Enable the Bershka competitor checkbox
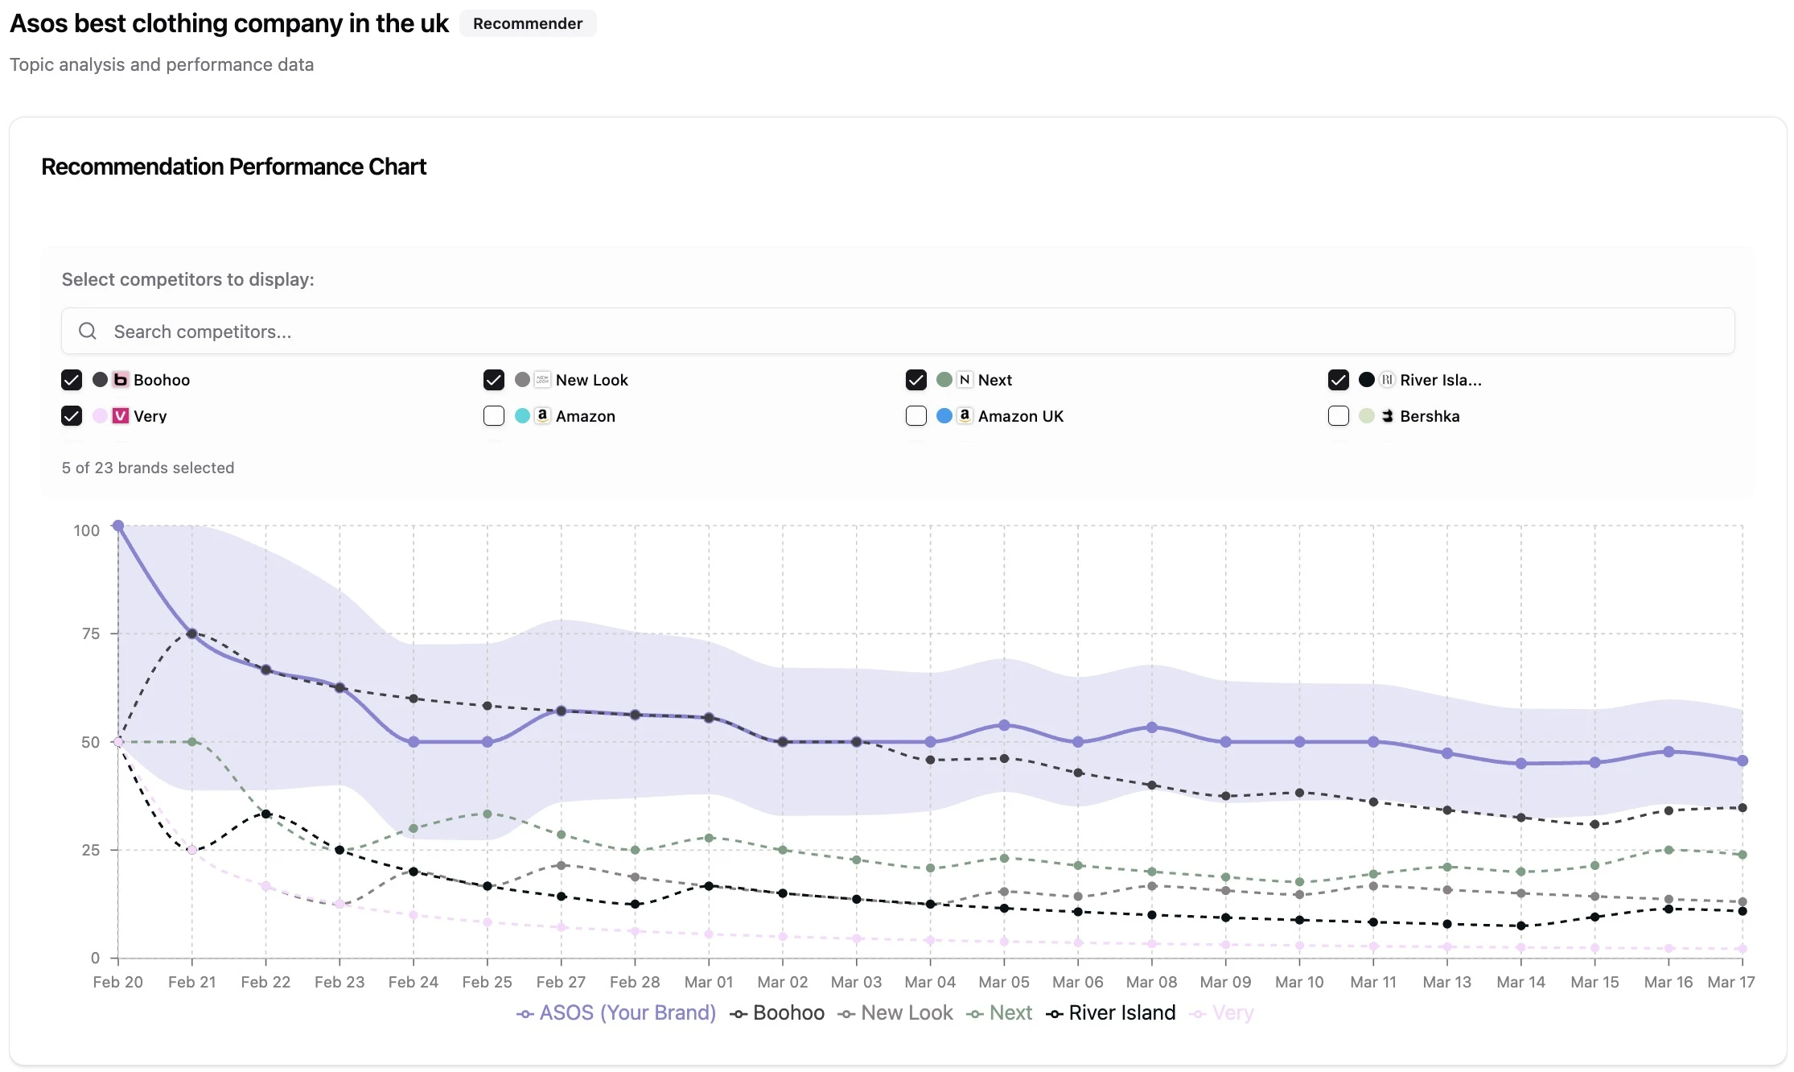1794x1072 pixels. 1339,416
